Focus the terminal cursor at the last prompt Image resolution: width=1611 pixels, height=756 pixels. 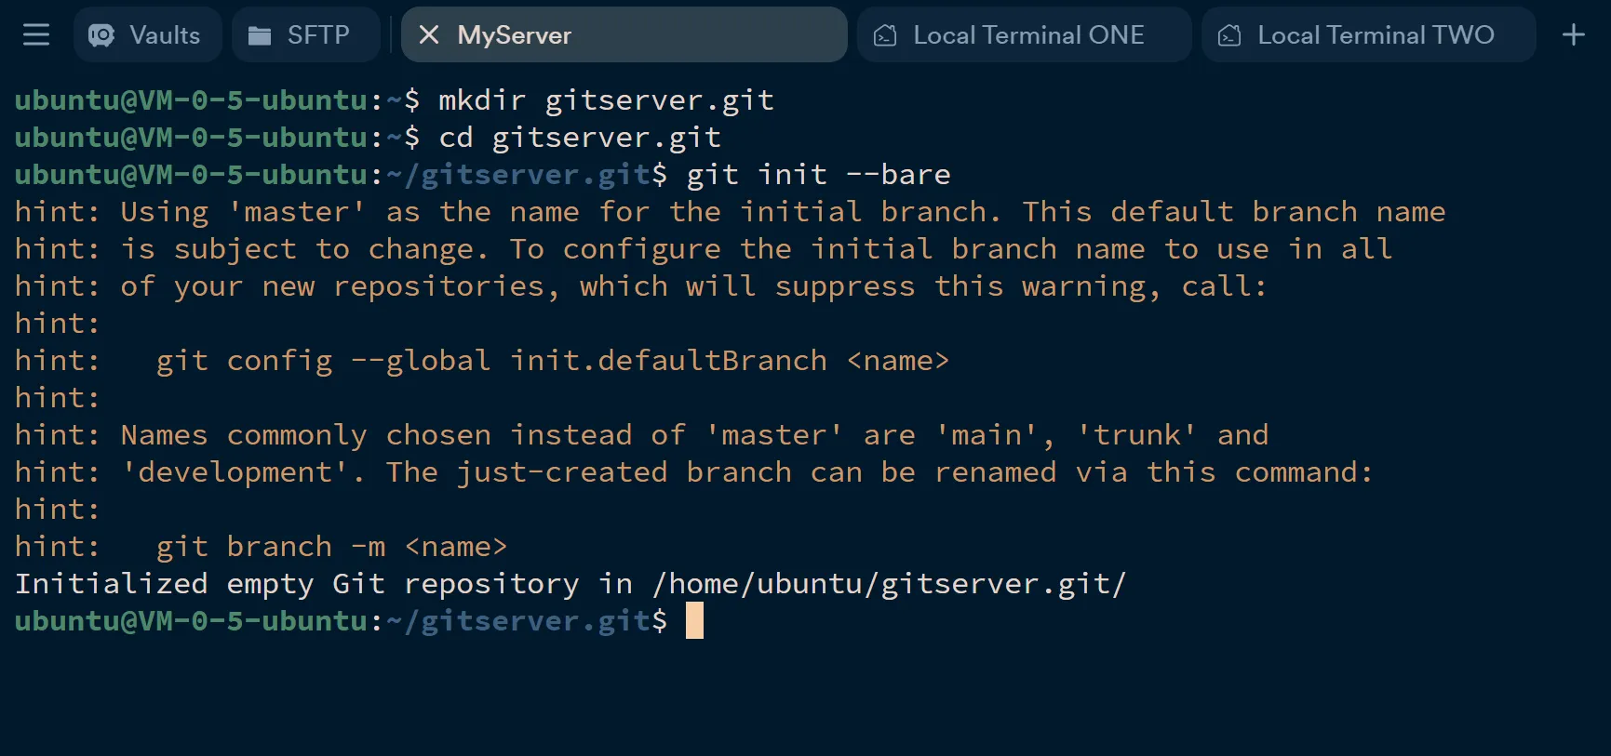point(694,620)
